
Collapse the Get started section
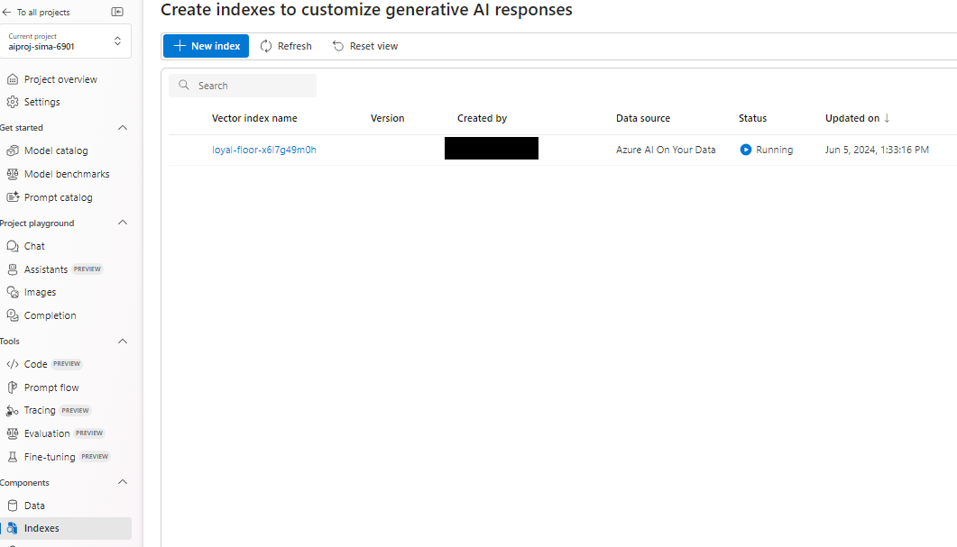[123, 127]
